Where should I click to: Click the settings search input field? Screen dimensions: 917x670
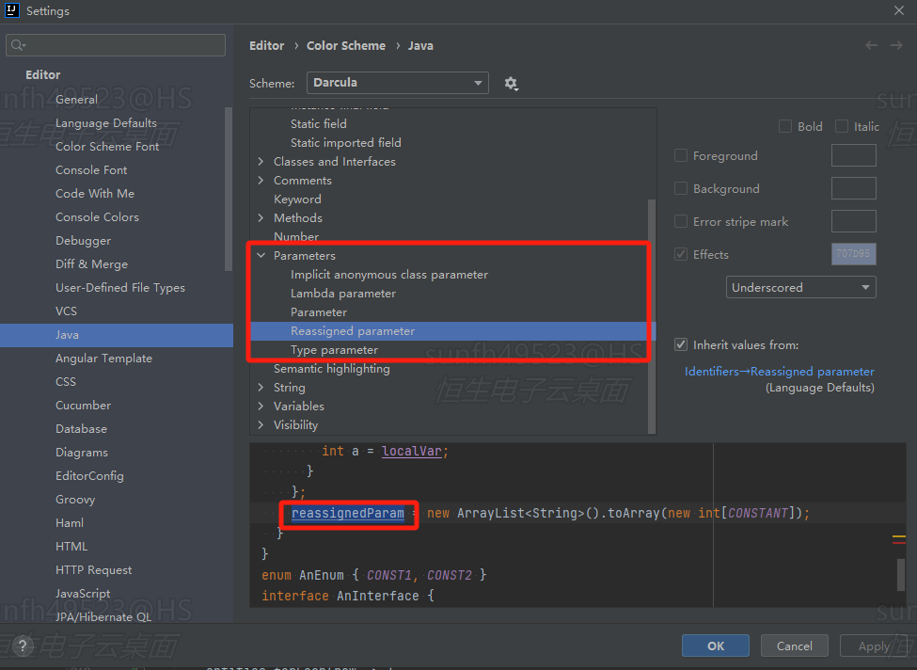(x=122, y=45)
